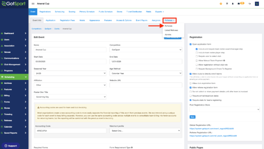Select Referees from the dropdown menu
Image resolution: width=264 pixels, height=149 pixels.
[x=169, y=26]
